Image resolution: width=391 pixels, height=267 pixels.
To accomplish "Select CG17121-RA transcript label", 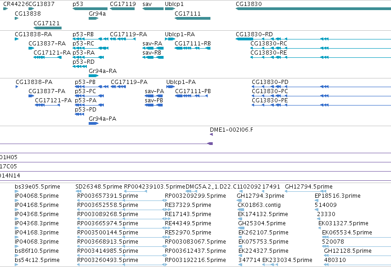I will click(x=52, y=53).
